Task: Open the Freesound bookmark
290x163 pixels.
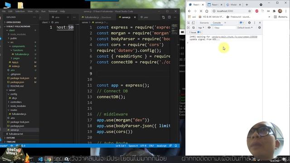Action: [239, 17]
